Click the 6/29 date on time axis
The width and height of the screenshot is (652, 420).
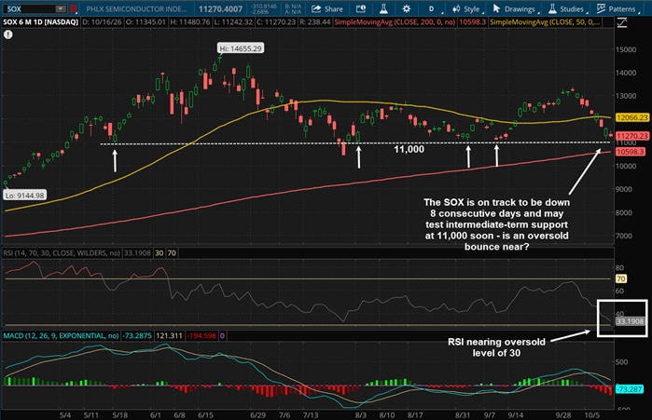(257, 415)
